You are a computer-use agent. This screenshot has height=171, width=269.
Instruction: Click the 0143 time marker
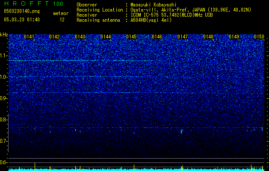point(80,37)
